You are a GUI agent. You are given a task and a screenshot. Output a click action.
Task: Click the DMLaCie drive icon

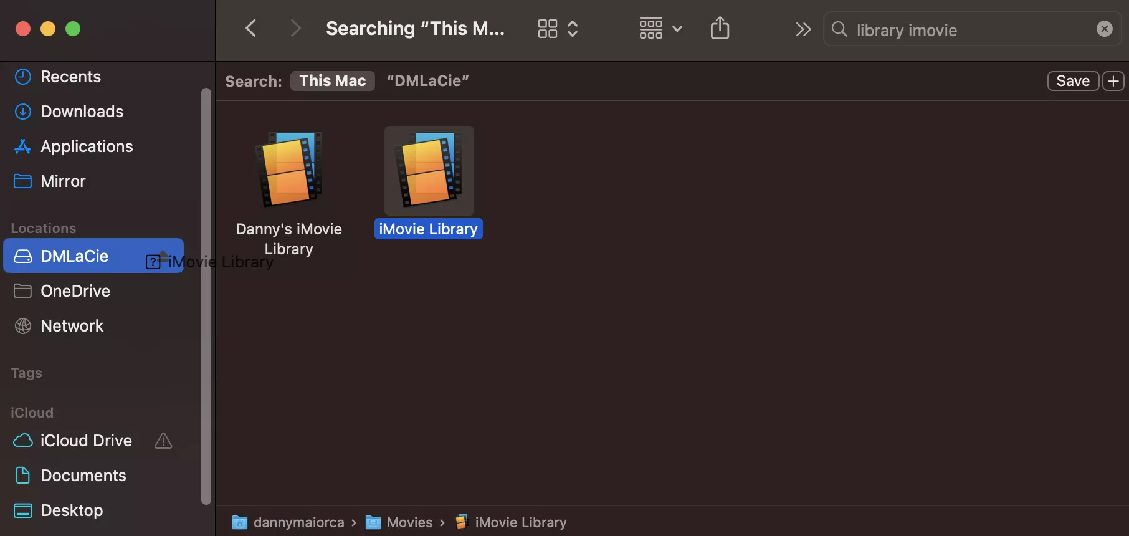pos(23,256)
